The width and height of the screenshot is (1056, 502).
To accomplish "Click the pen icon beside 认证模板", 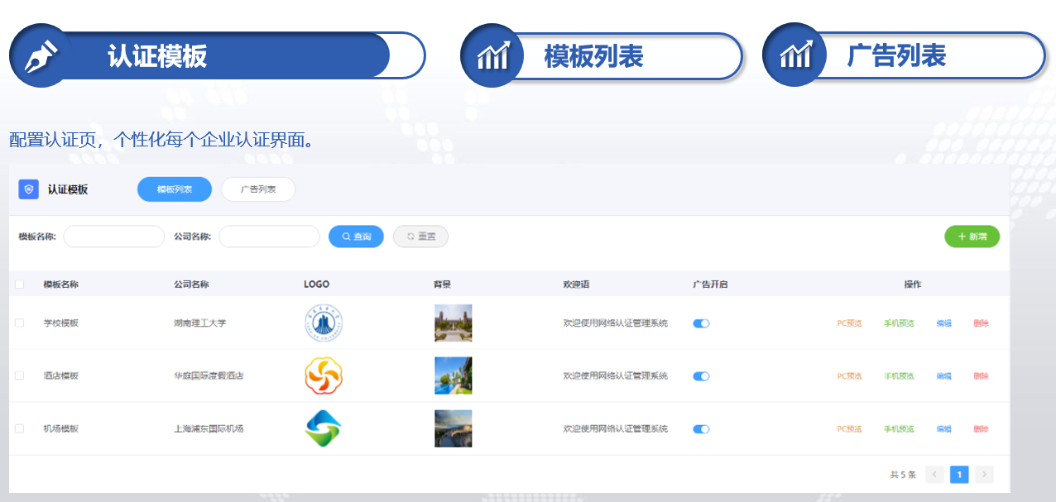I will (41, 55).
